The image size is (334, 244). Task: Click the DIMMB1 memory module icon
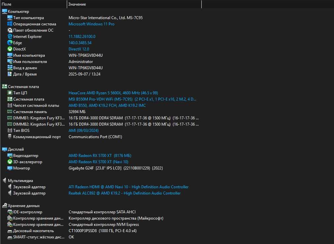click(x=10, y=118)
